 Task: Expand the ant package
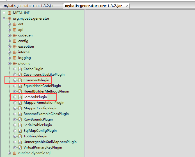pyautogui.click(x=9, y=24)
